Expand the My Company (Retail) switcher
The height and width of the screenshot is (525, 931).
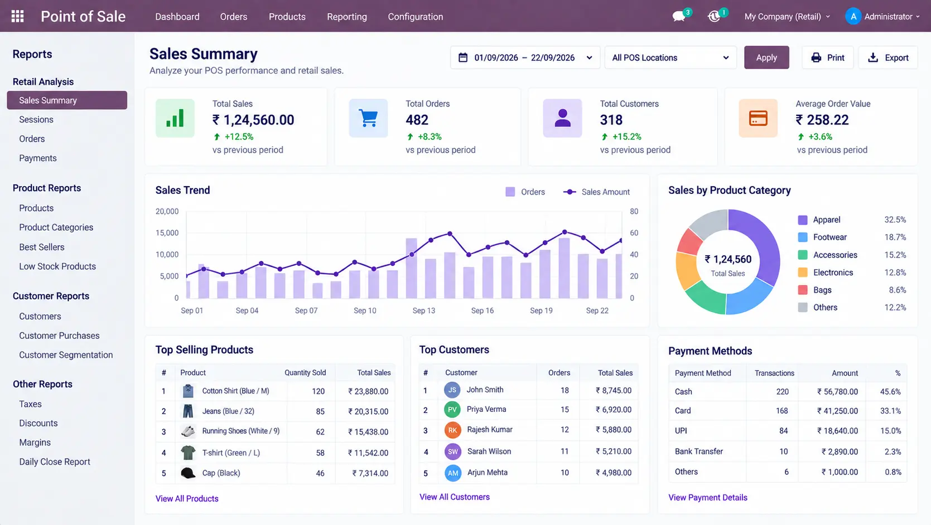pos(787,17)
